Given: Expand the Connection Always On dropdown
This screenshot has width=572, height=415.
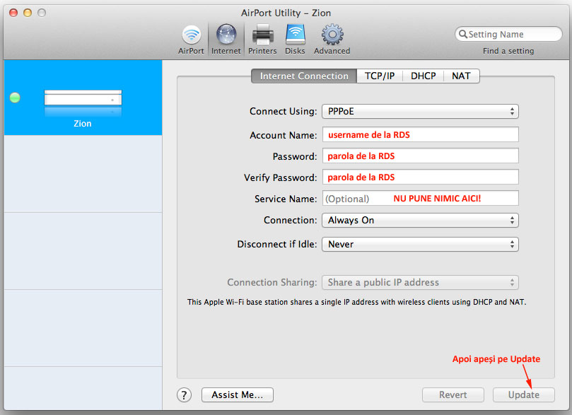Looking at the screenshot, I should [x=420, y=221].
